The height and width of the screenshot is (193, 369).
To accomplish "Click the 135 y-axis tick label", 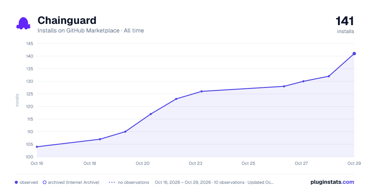I will pyautogui.click(x=30, y=69).
